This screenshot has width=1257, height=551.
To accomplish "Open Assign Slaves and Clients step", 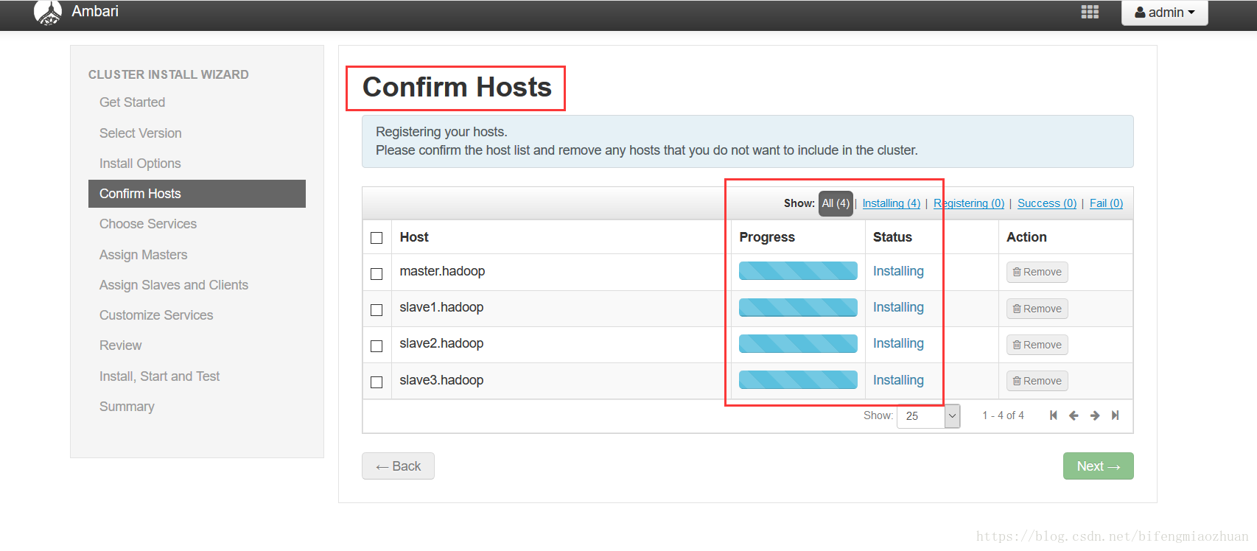I will (174, 285).
